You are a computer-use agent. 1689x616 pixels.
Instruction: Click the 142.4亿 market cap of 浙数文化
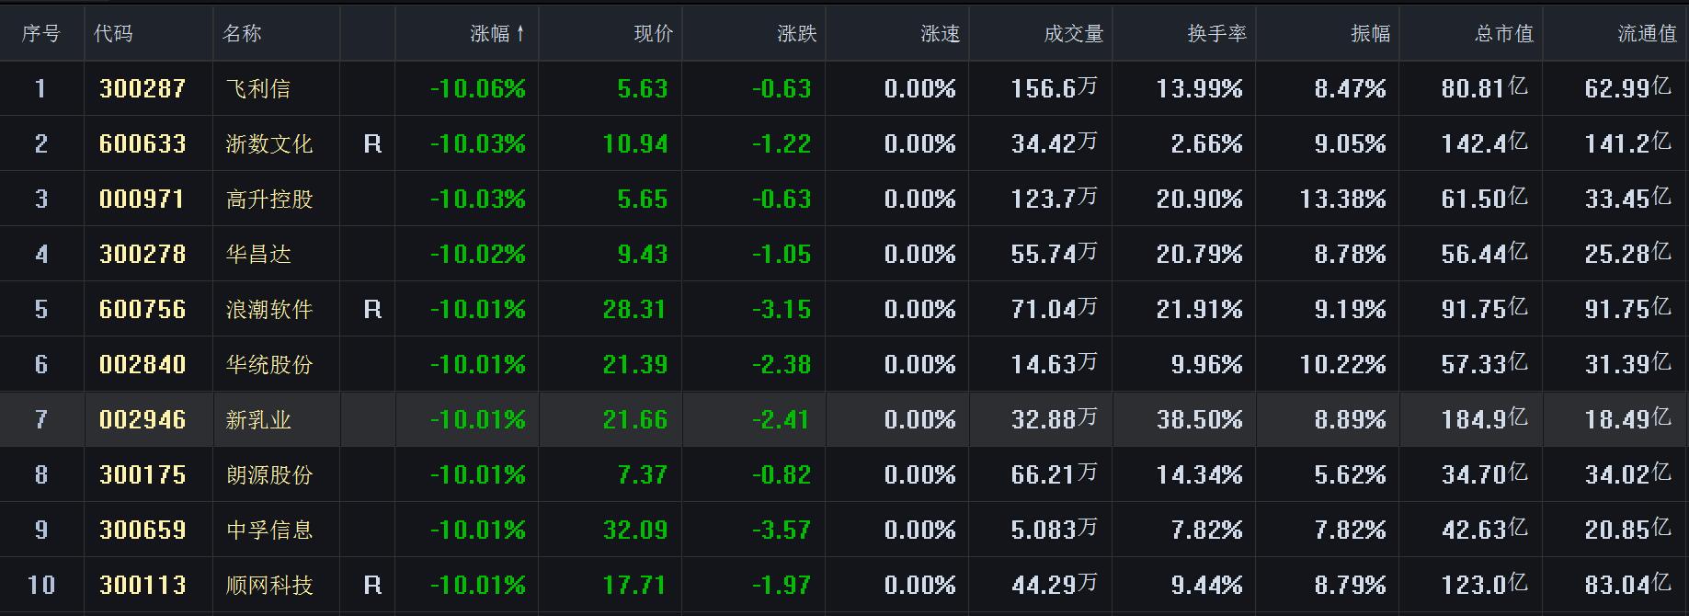pos(1484,144)
